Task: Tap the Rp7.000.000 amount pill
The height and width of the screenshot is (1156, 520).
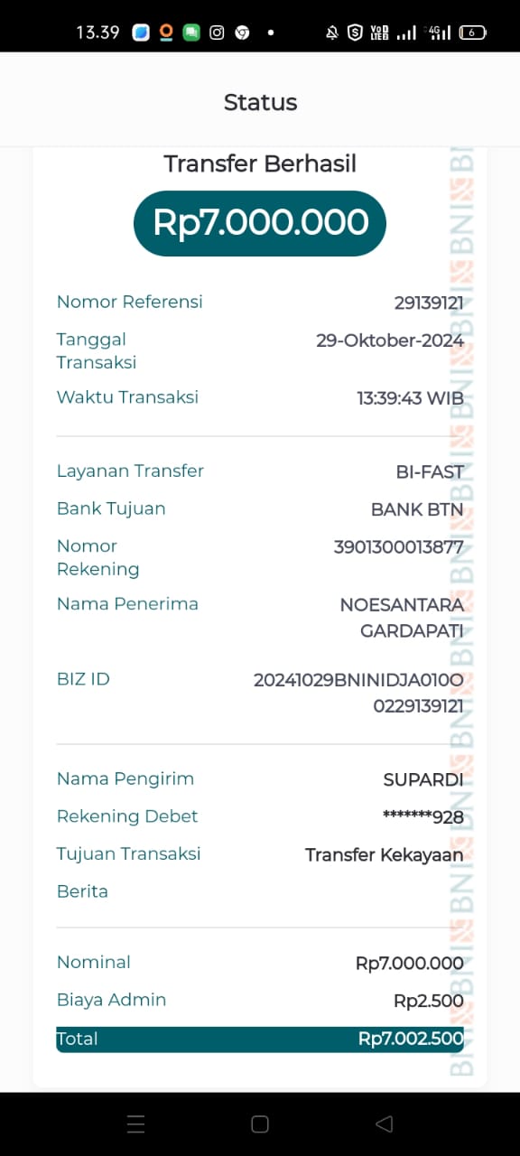Action: click(x=259, y=222)
